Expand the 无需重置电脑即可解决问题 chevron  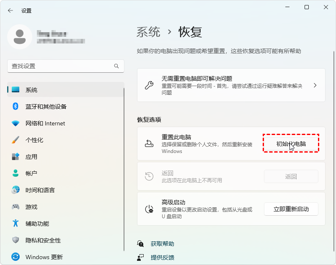(315, 85)
